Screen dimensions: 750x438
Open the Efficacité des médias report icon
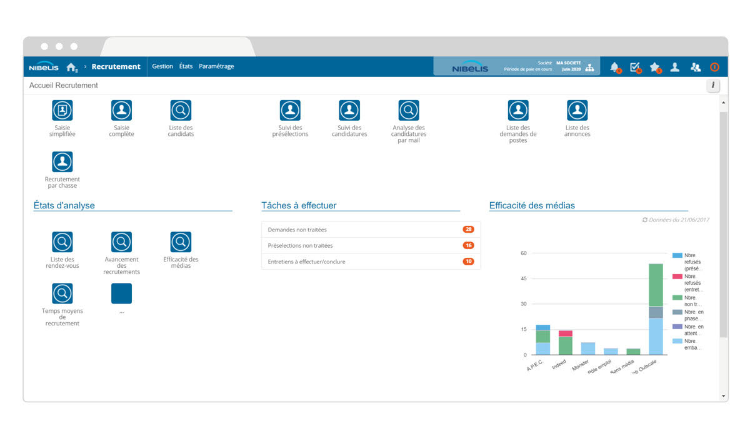(181, 242)
